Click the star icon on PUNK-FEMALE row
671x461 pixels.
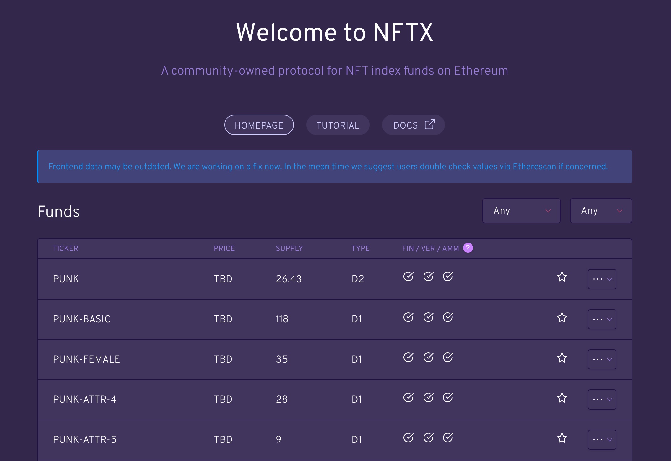click(x=562, y=358)
